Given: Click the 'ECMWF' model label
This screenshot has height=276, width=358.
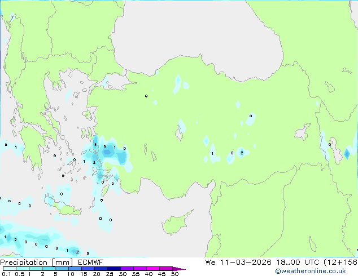Looking at the screenshot, I should pos(91,262).
